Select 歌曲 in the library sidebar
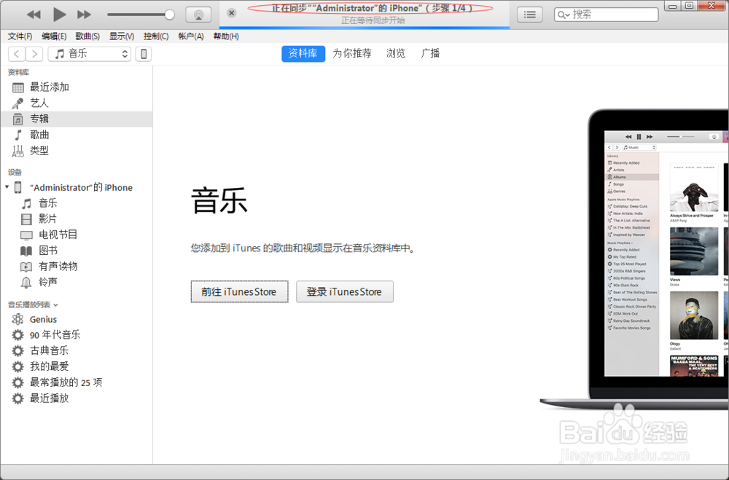 coord(77,135)
